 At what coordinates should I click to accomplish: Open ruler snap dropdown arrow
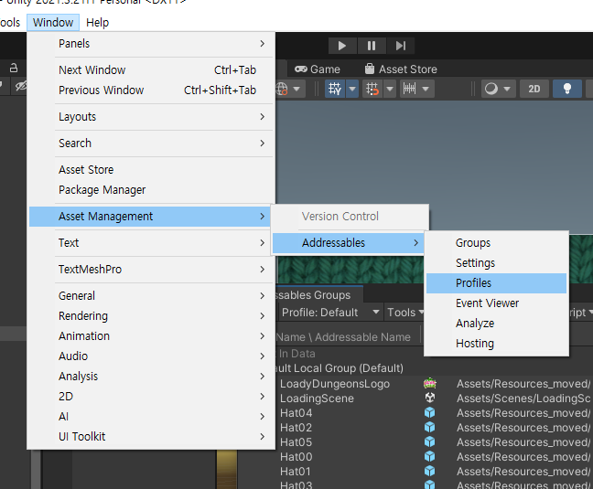pos(426,89)
